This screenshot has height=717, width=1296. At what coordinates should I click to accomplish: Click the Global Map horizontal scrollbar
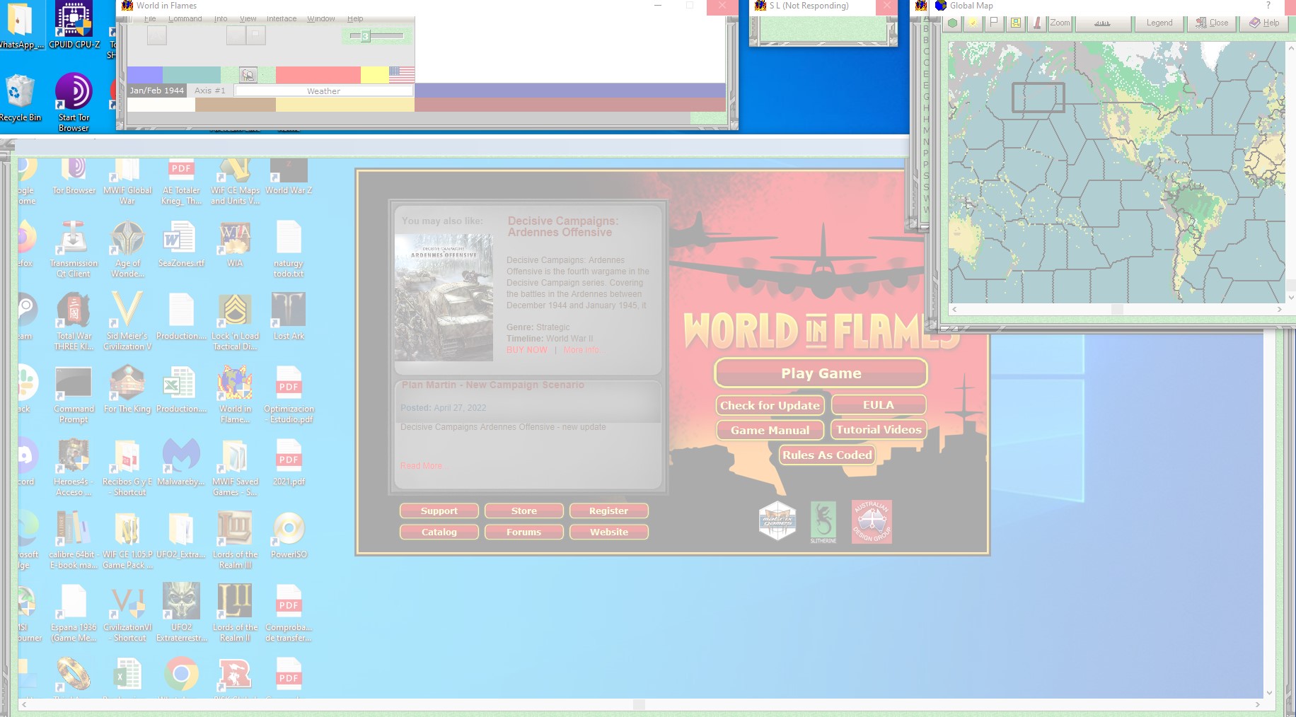(1117, 310)
